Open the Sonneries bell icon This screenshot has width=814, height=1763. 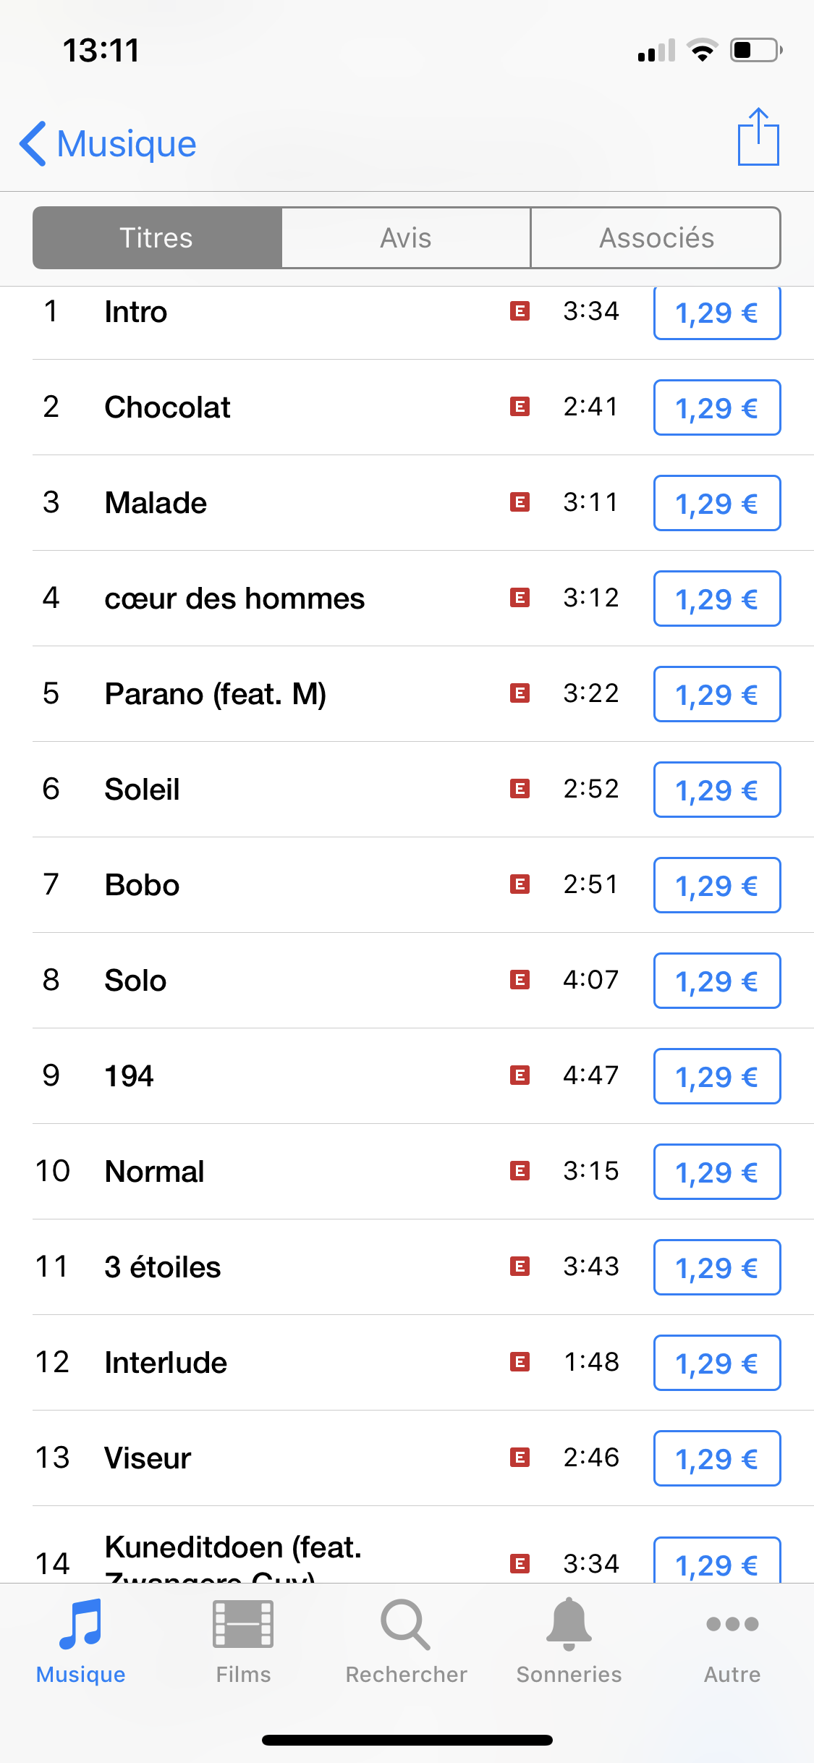pyautogui.click(x=569, y=1624)
